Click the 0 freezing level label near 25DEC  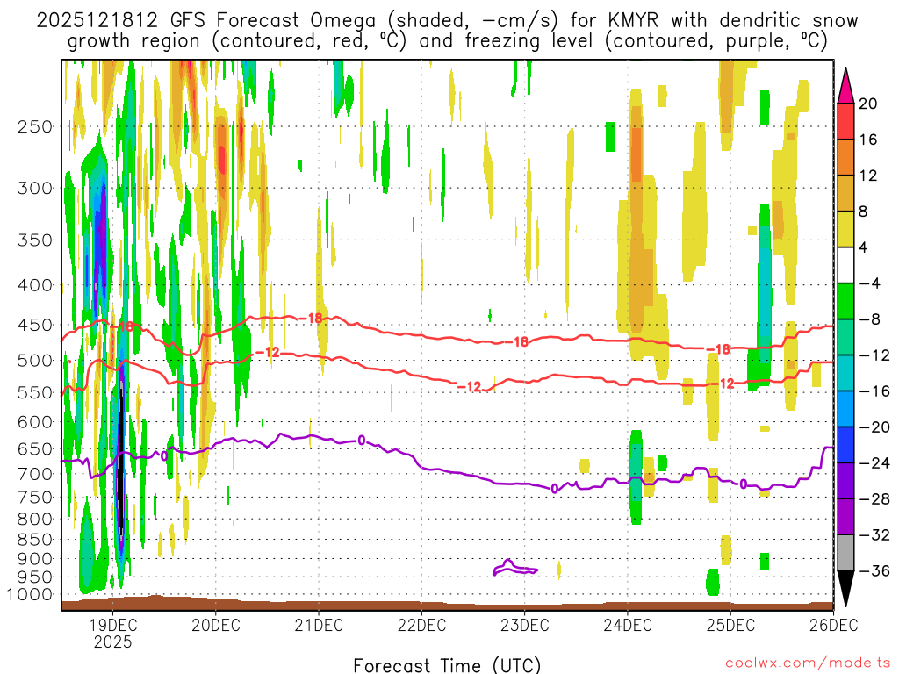click(743, 484)
